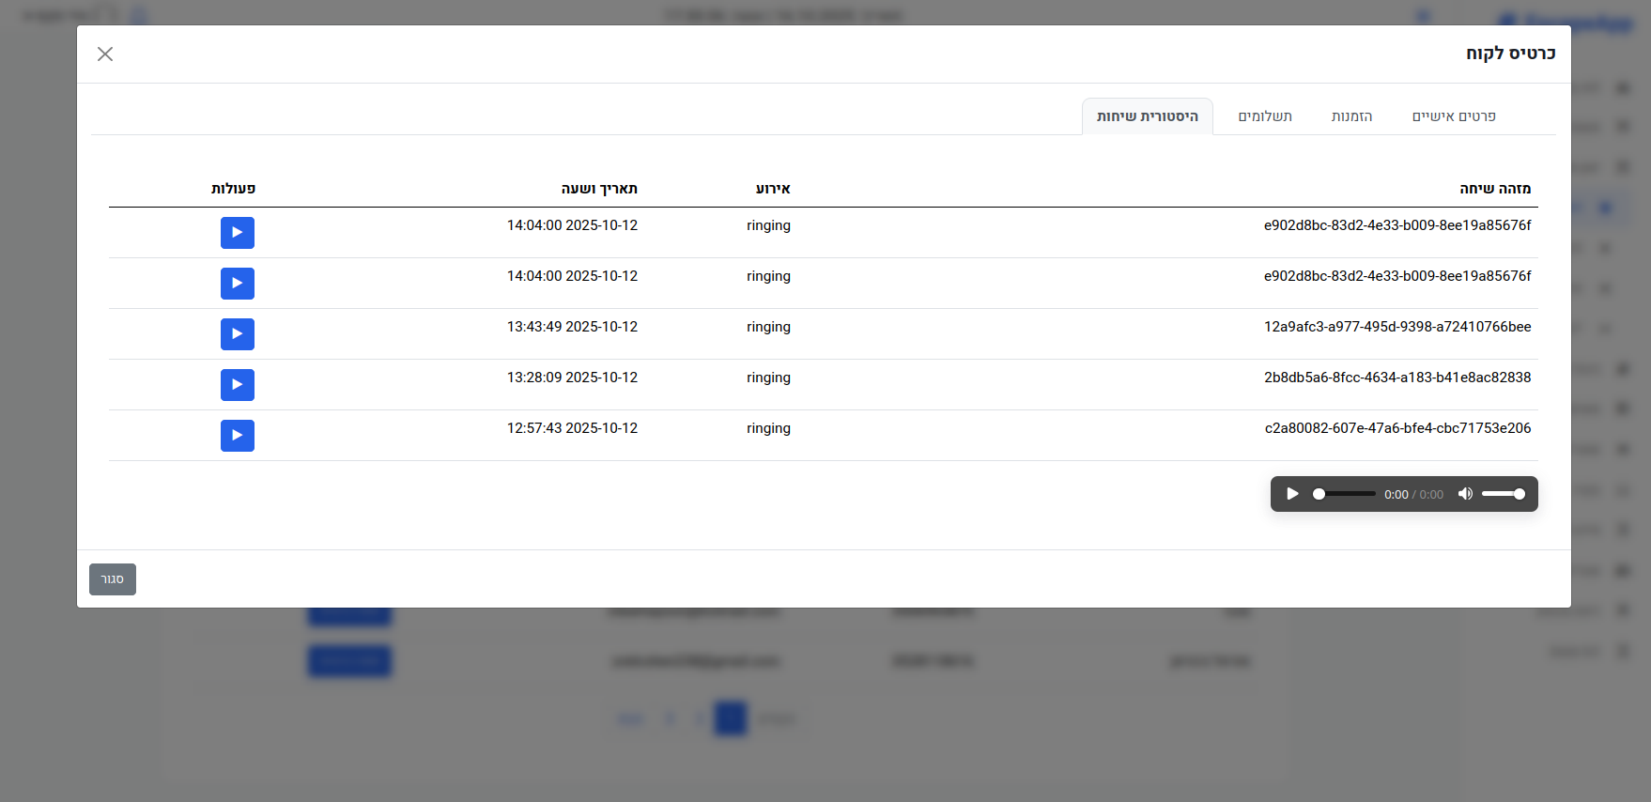The height and width of the screenshot is (802, 1651).
Task: Play the recording of the 12:57:43 call
Action: pos(237,436)
